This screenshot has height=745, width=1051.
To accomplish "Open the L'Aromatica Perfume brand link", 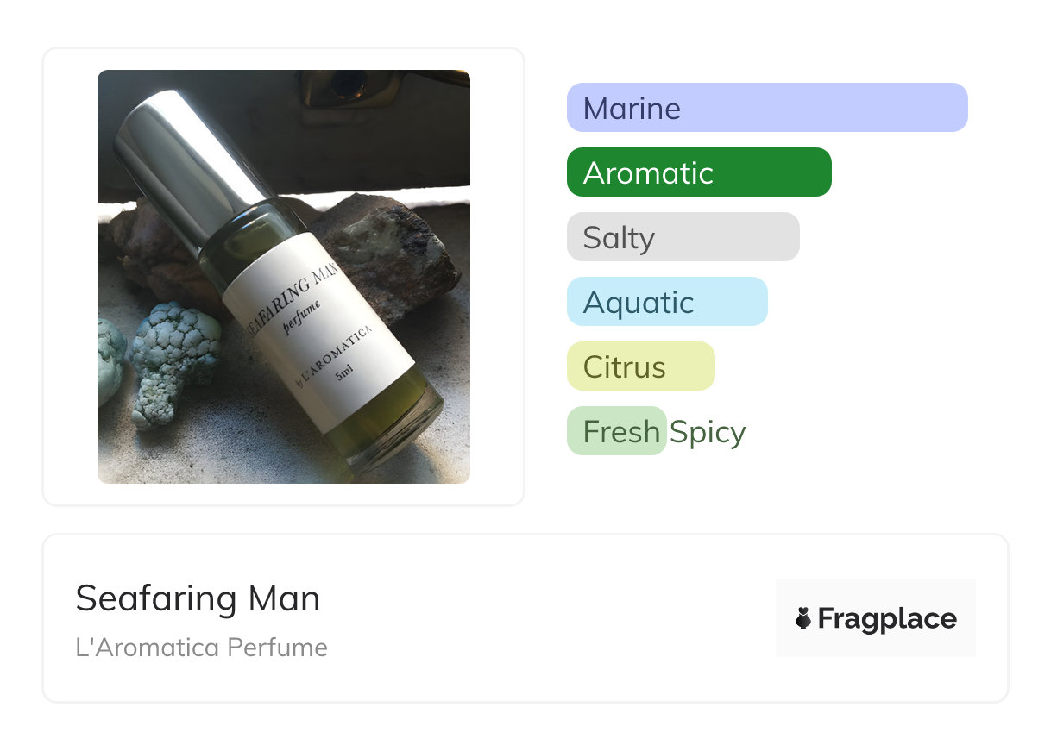I will point(201,648).
